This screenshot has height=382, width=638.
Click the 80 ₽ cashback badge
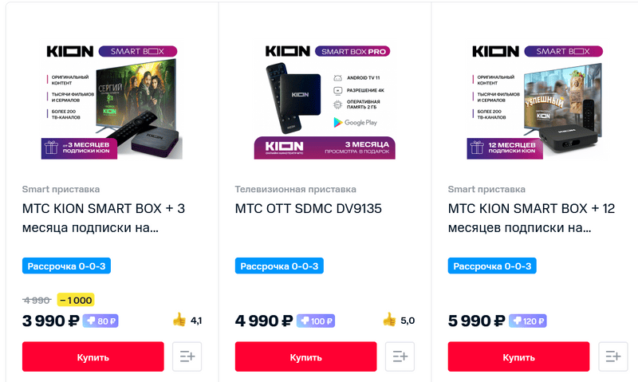101,321
